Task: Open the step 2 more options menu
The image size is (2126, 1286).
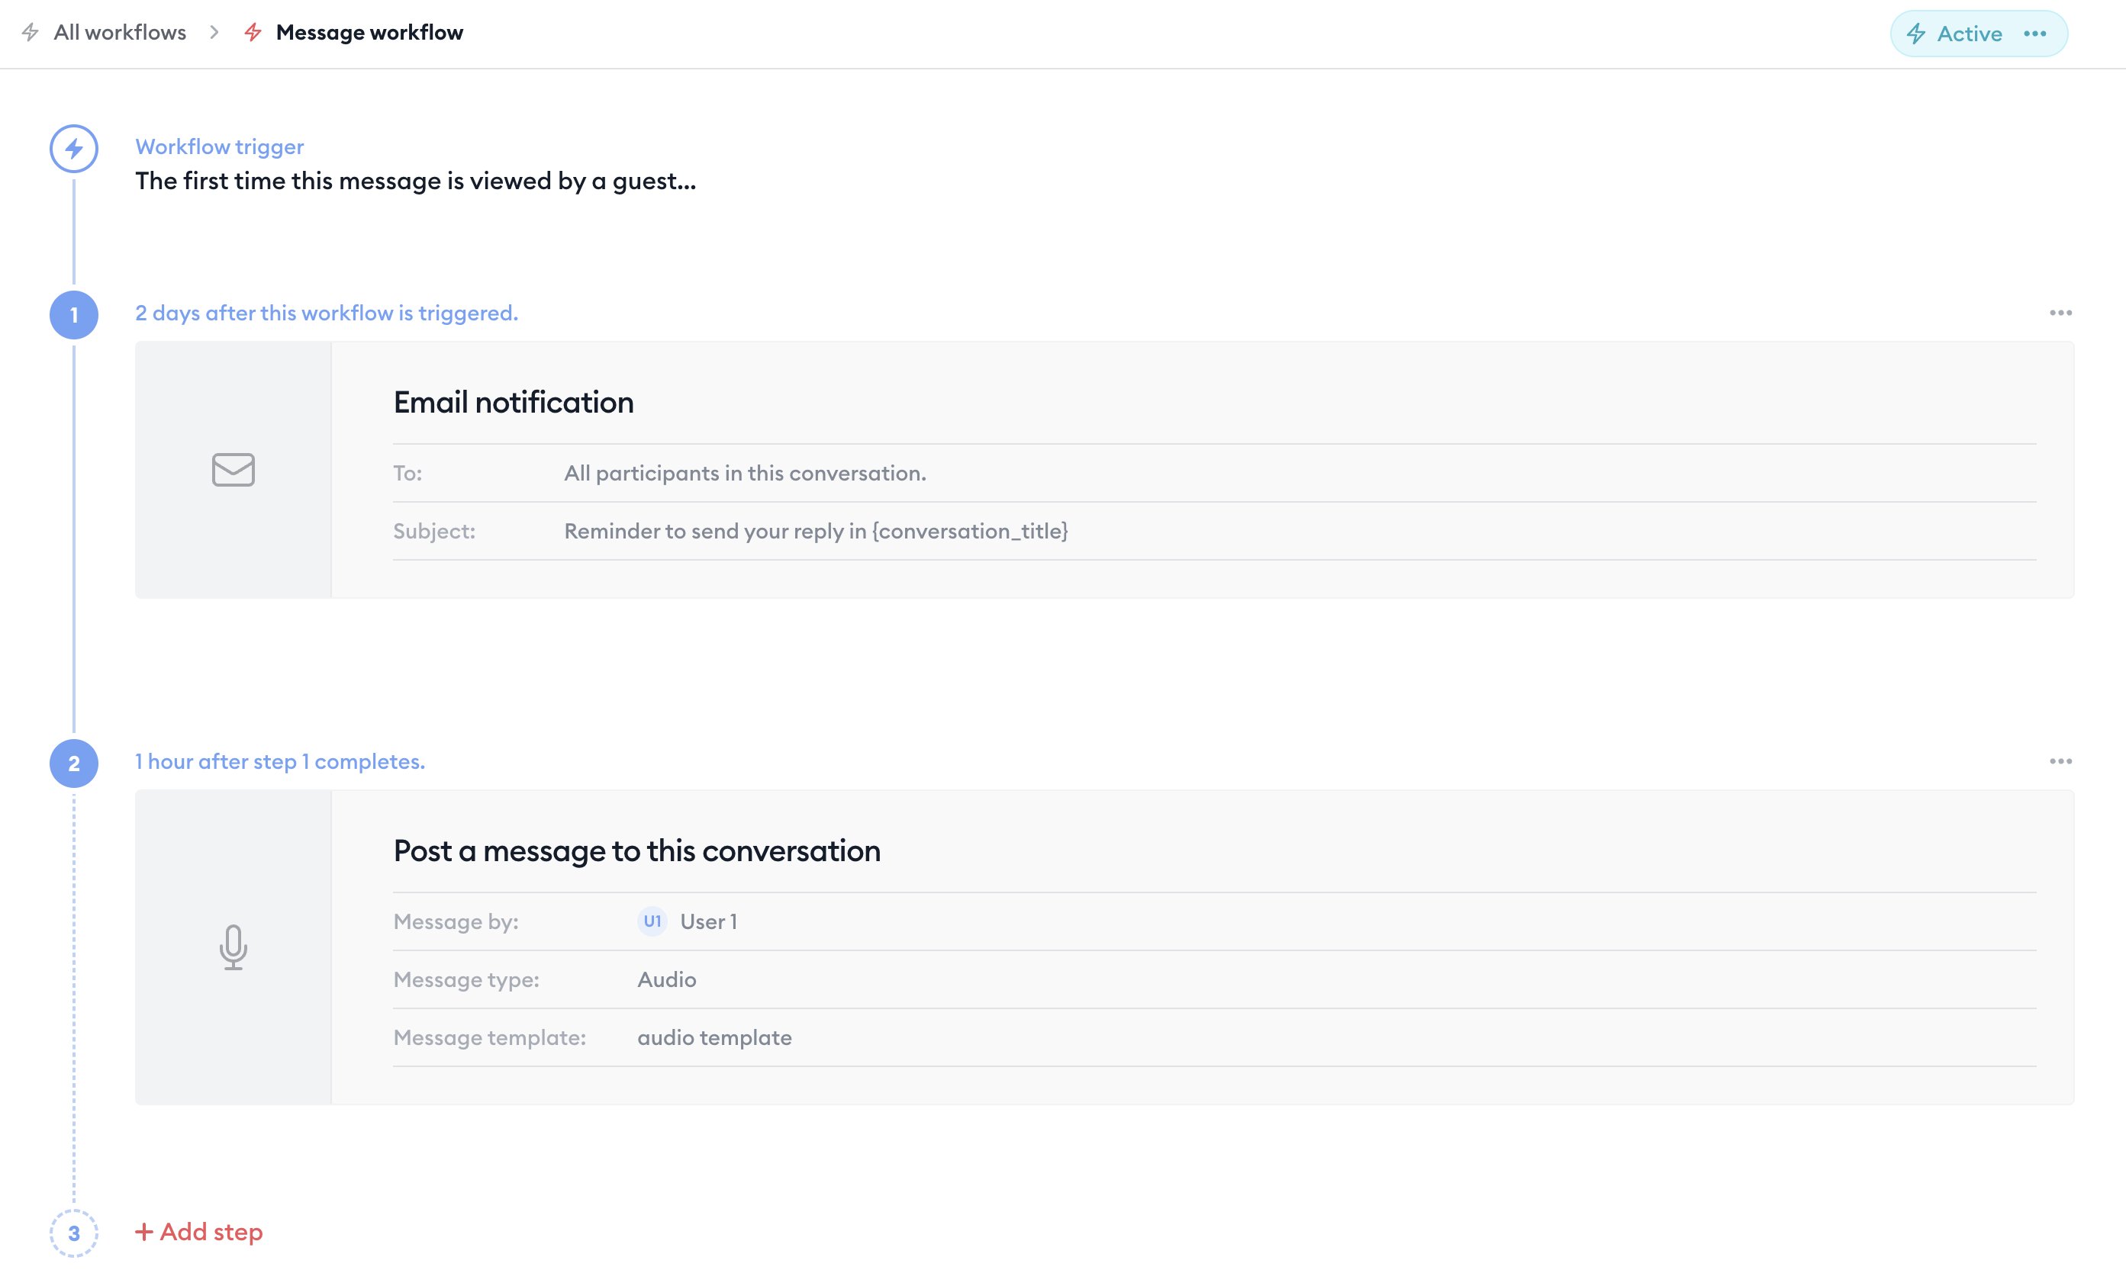Action: (2060, 761)
